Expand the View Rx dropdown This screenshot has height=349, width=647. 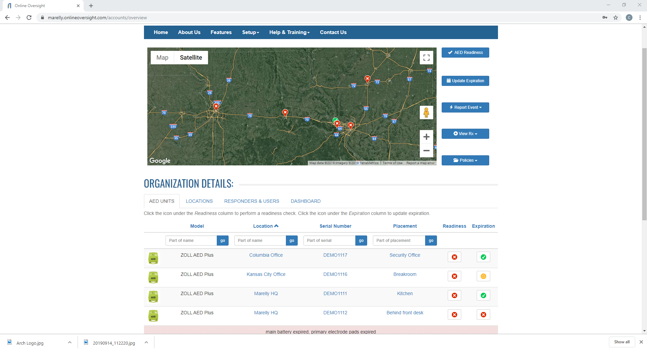pos(465,134)
